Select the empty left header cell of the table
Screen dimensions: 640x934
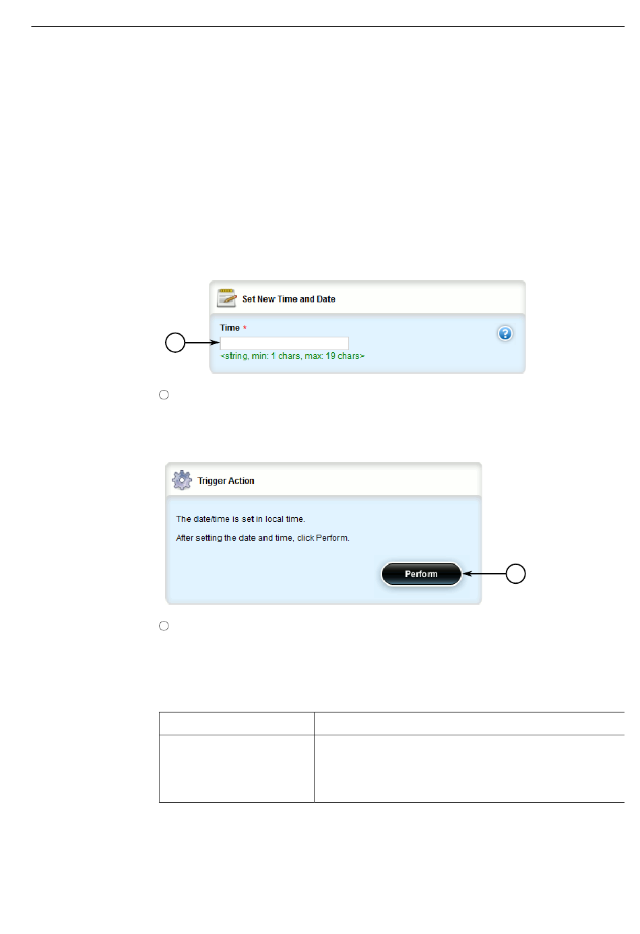click(236, 723)
